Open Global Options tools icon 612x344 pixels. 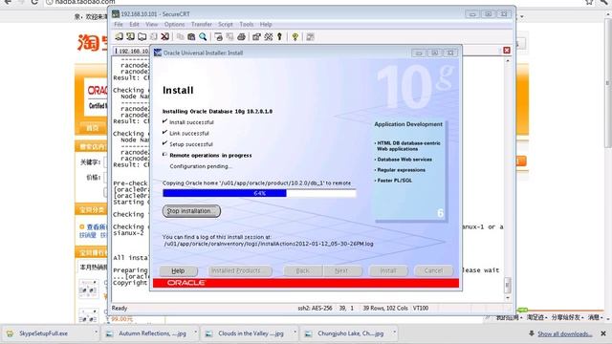(x=268, y=36)
